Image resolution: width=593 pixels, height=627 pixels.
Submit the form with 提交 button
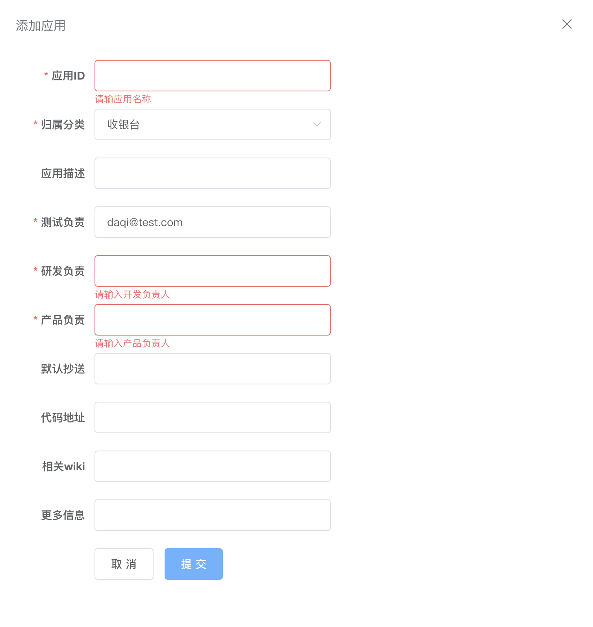[x=194, y=564]
